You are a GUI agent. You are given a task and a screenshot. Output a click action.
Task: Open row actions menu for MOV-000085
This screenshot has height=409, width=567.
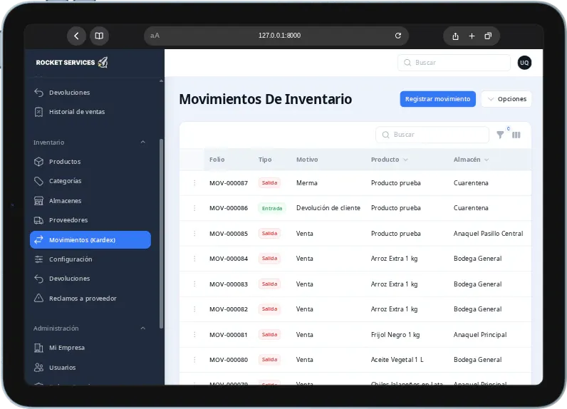point(194,234)
